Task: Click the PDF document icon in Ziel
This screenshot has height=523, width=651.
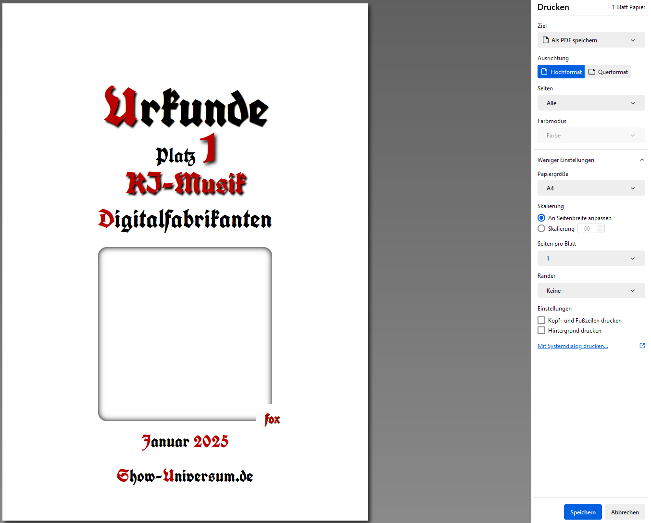Action: click(x=546, y=40)
